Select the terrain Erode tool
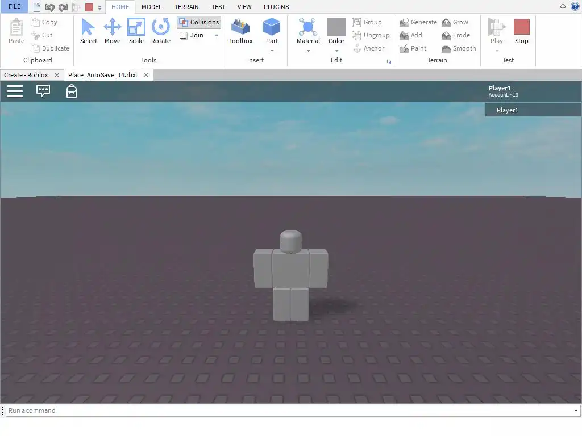582x436 pixels. 456,35
